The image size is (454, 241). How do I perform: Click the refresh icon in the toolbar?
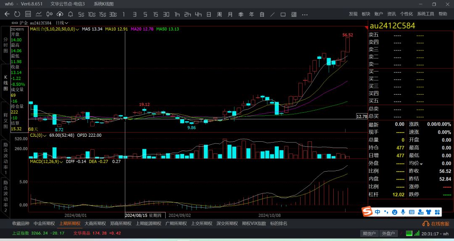[x=17, y=14]
